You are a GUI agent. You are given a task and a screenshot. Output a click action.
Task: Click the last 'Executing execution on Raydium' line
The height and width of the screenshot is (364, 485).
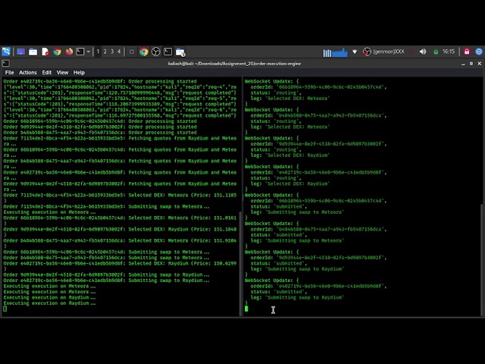49,303
